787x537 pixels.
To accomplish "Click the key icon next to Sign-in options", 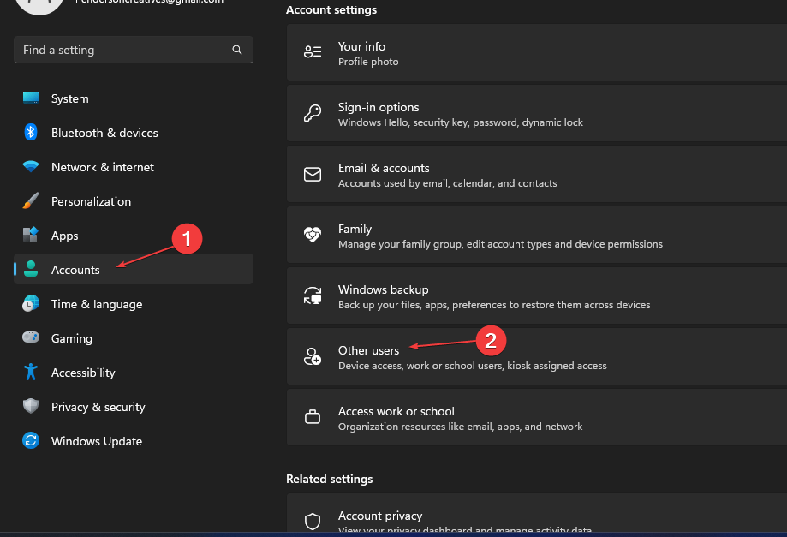I will [x=312, y=113].
